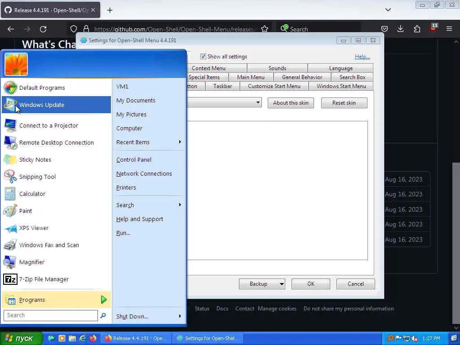Click the Firefox address bar URL
Viewport: 460px width, 345px height.
point(174,29)
